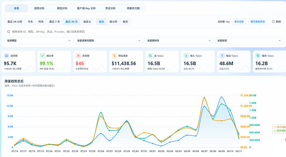Open the 凭证分析 tab
This screenshot has height=157, width=286.
point(110,8)
